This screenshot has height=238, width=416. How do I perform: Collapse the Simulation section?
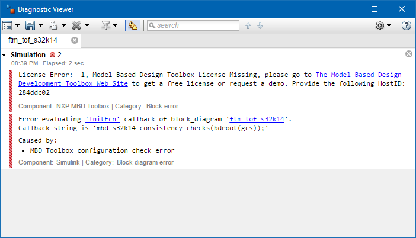point(4,55)
